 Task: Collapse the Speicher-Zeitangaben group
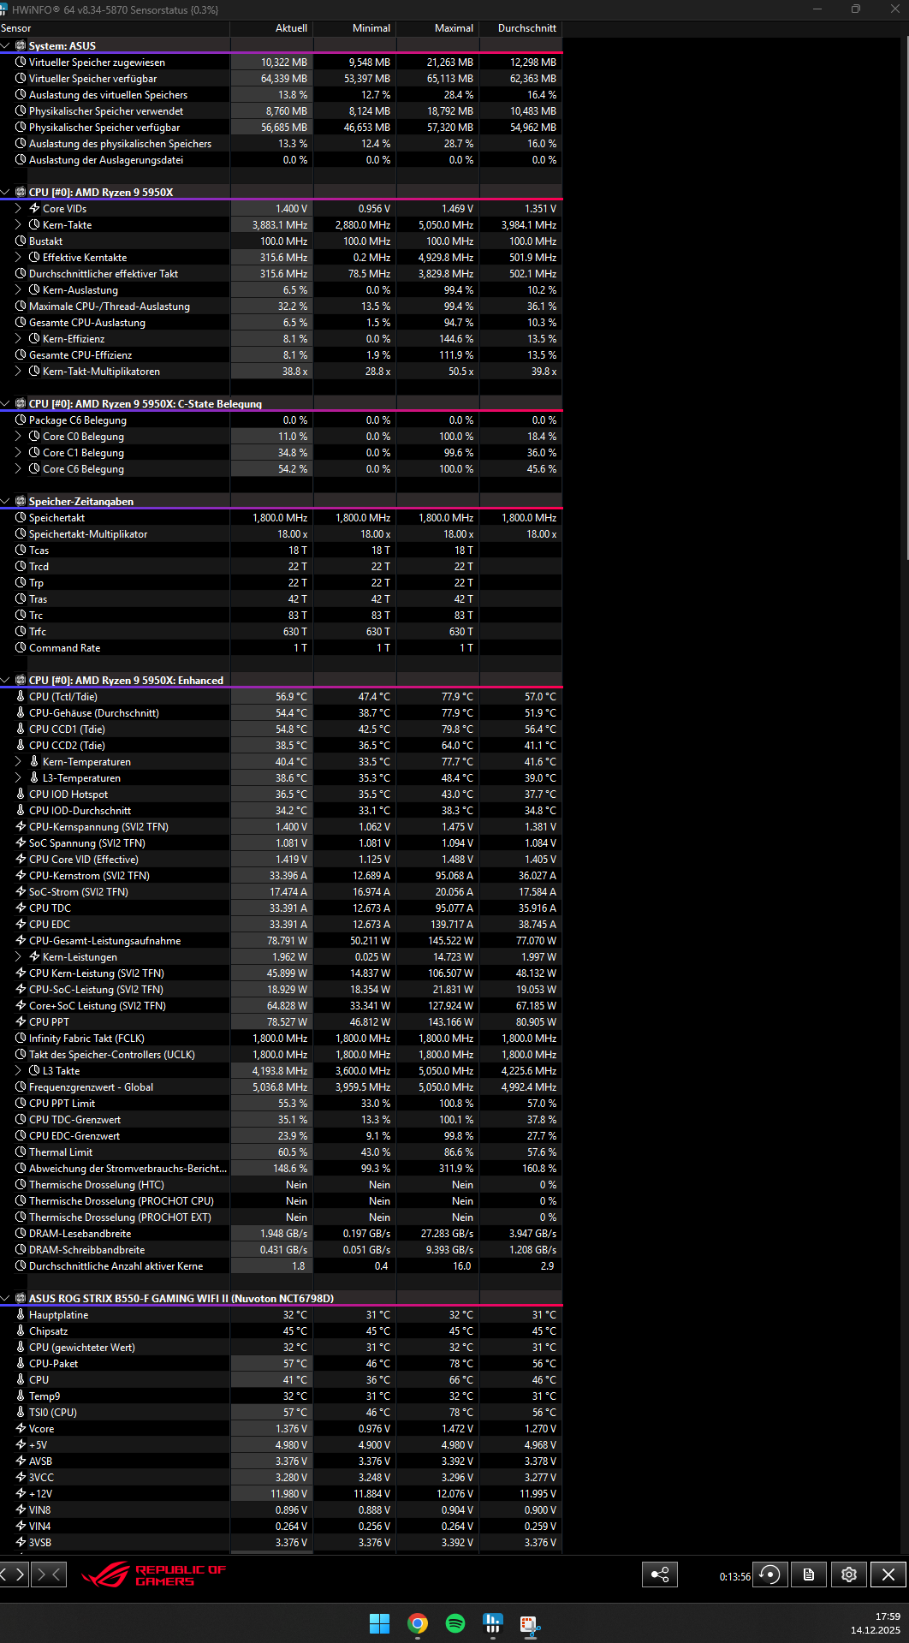[x=6, y=502]
